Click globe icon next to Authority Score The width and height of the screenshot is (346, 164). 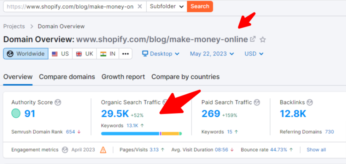click(x=58, y=102)
